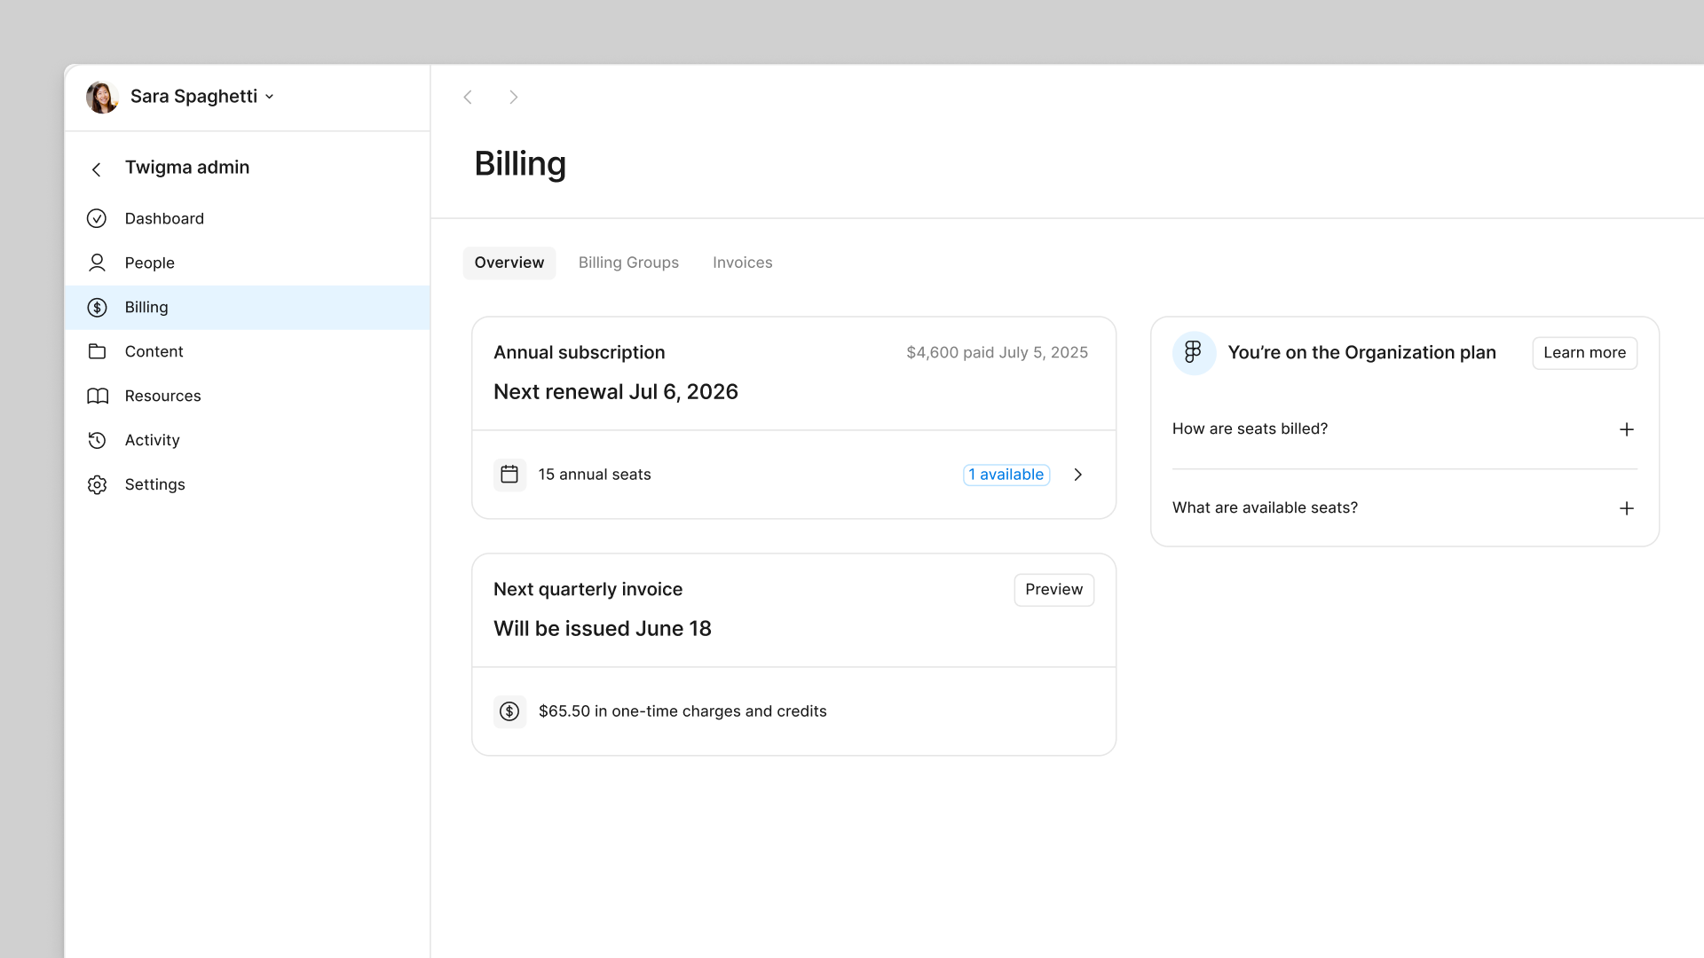Open annual seats details with the chevron

pos(1077,475)
